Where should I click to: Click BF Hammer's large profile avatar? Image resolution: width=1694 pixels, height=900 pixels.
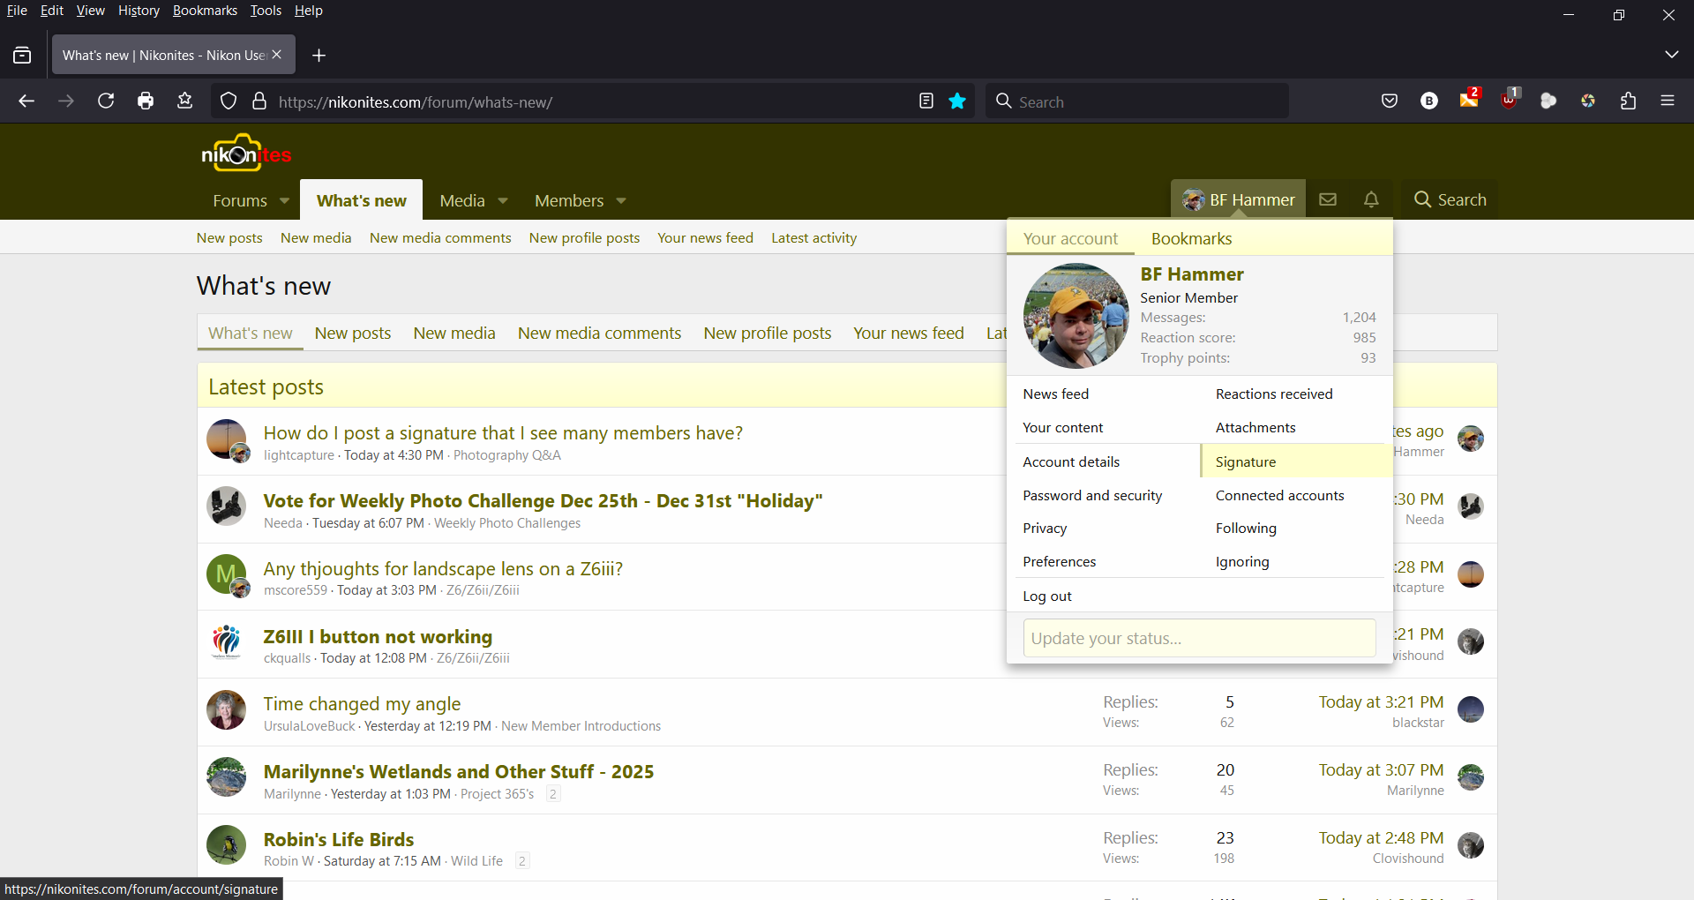[x=1076, y=316]
